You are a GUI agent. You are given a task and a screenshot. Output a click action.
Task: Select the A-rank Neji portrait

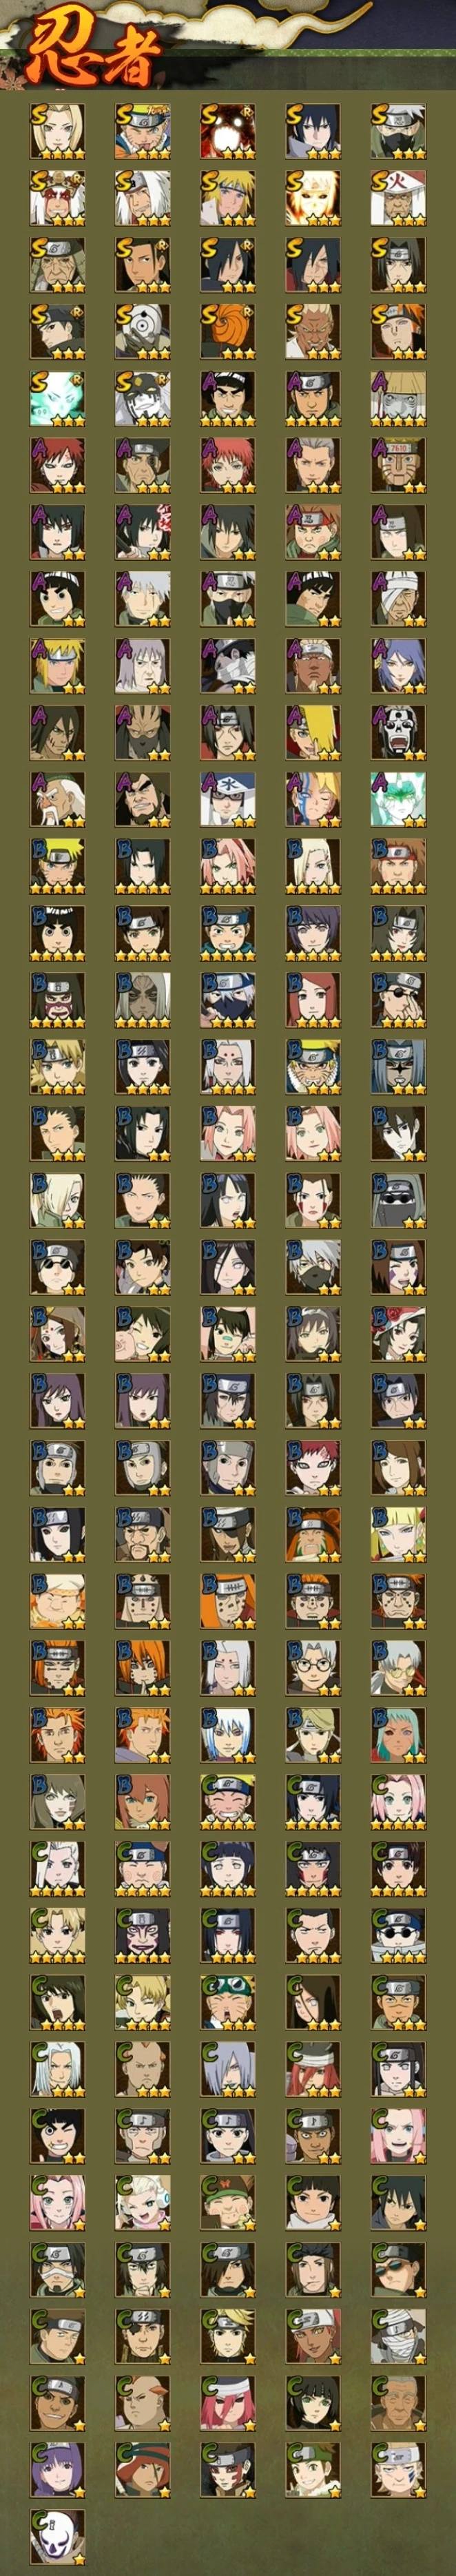tap(398, 531)
